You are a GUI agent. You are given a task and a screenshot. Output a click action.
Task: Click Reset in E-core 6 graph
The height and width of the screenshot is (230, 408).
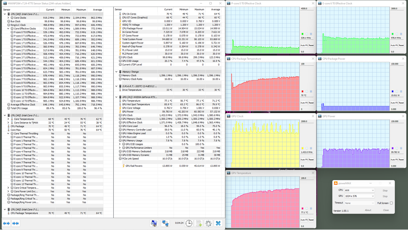401,45
